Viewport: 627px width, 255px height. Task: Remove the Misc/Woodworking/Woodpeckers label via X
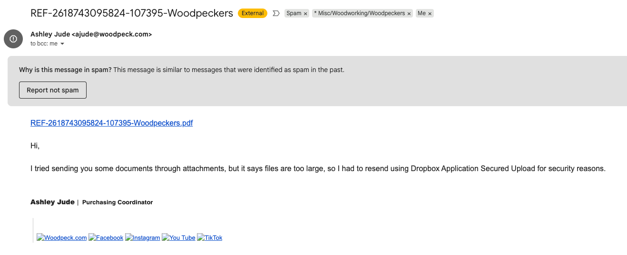point(409,14)
